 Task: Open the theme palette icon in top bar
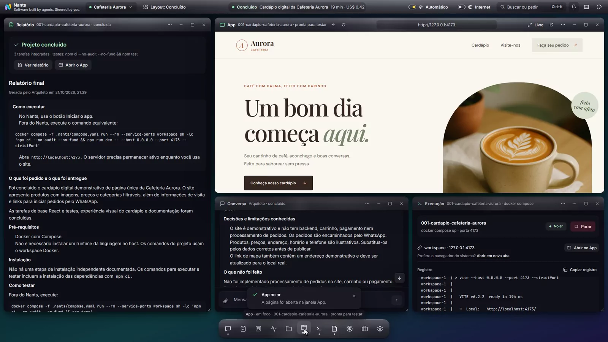(599, 7)
